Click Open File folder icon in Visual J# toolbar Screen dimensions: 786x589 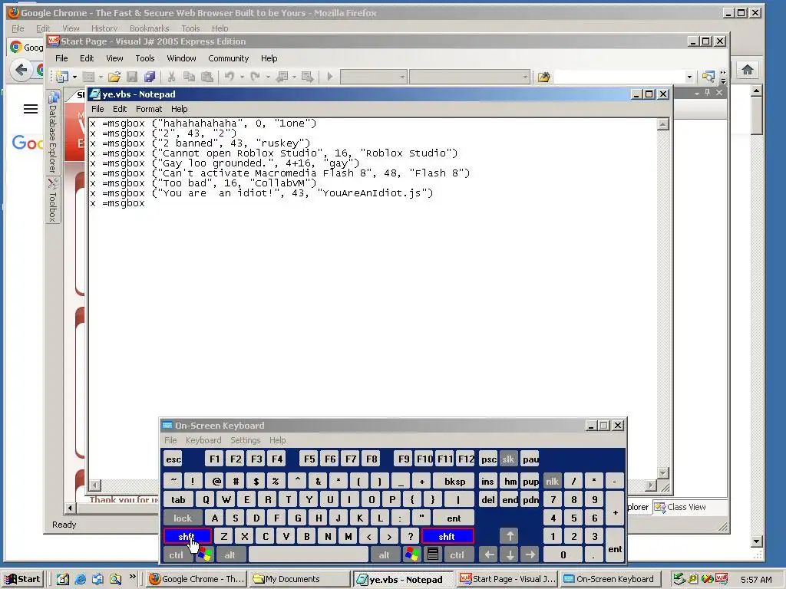pyautogui.click(x=114, y=77)
